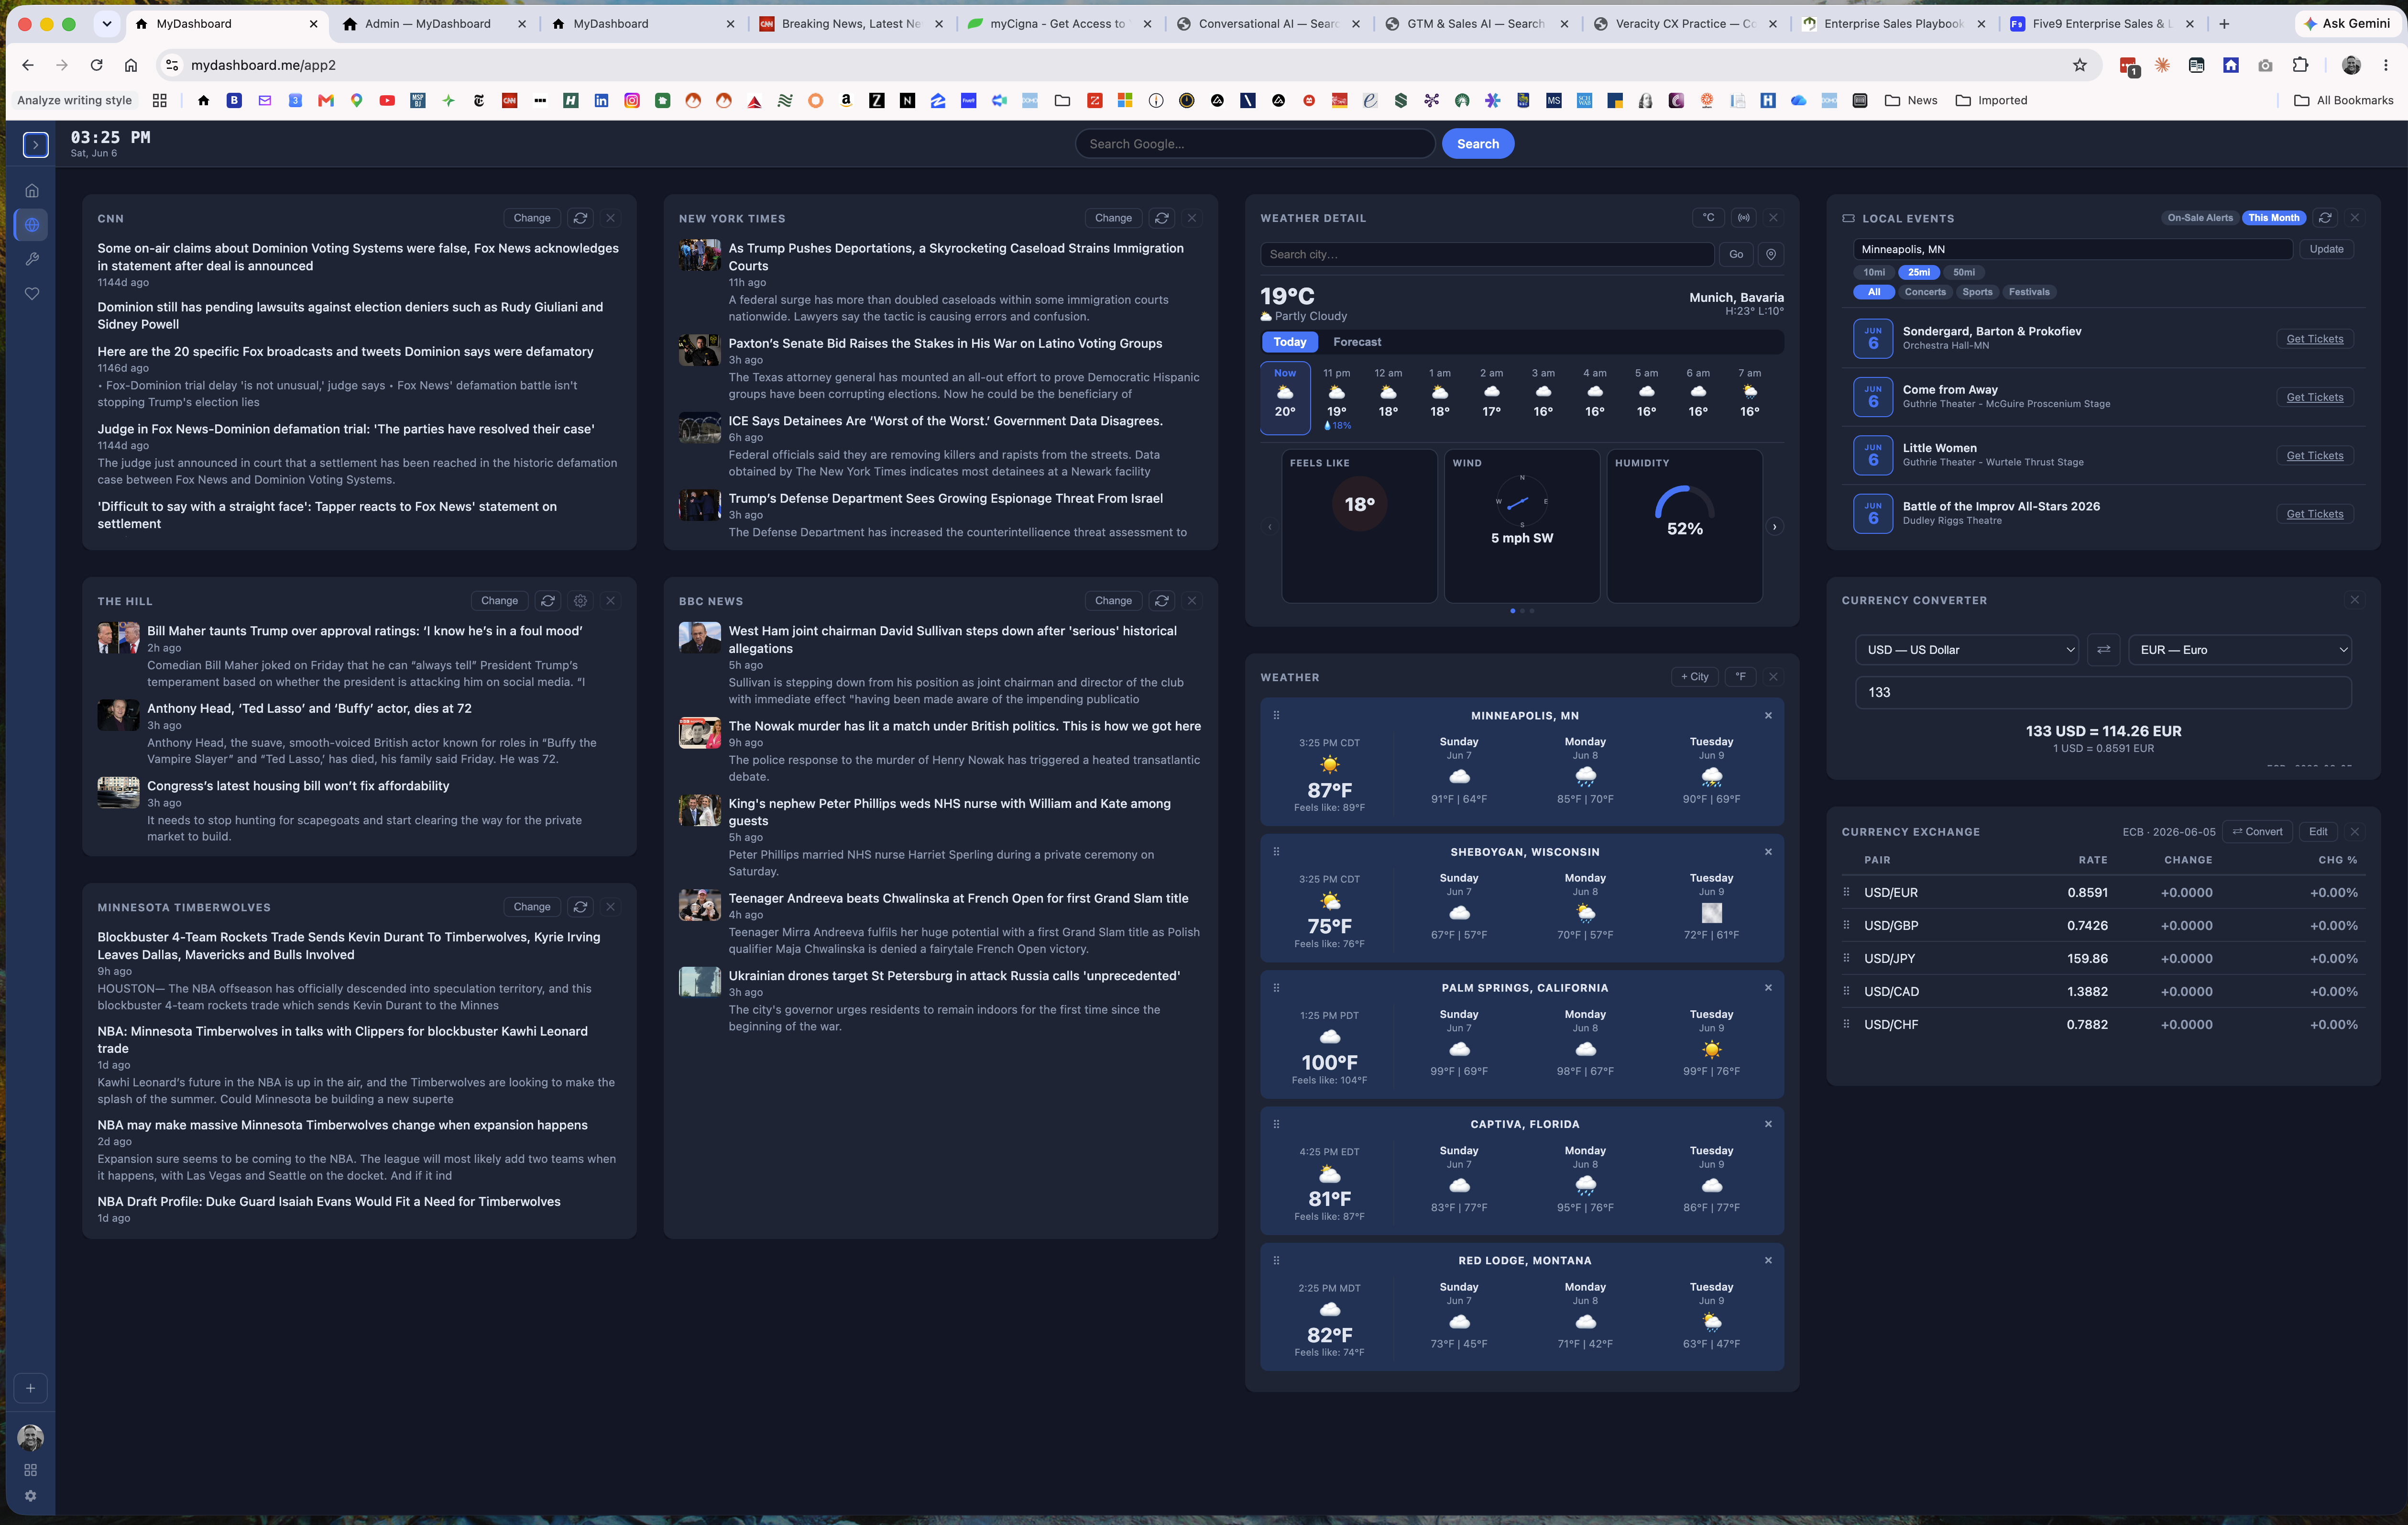
Task: Click Convert in Currency Exchange
Action: click(2257, 831)
